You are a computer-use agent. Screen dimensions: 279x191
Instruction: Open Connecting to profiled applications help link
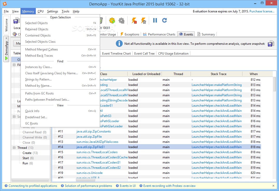33,186
